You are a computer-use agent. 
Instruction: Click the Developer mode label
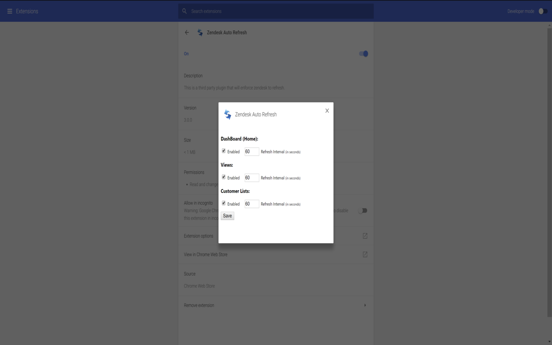[521, 11]
